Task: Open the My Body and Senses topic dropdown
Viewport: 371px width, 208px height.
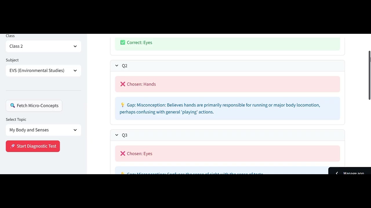Action: pos(43,130)
